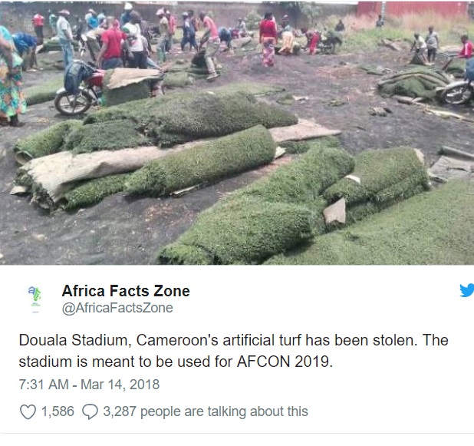Open the Africa Facts Zone profile name
Screen dimensions: 474x446
(126, 291)
